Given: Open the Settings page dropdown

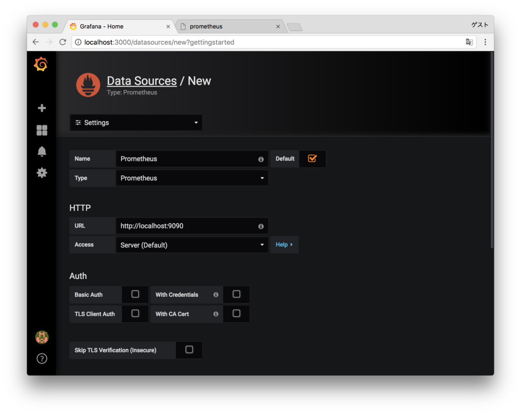Looking at the screenshot, I should [136, 123].
